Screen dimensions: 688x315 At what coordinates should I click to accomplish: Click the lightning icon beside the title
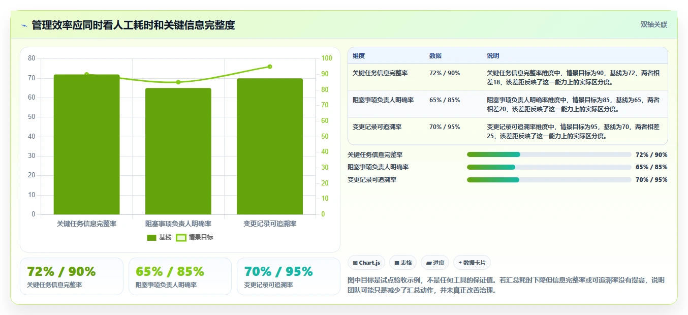point(24,25)
